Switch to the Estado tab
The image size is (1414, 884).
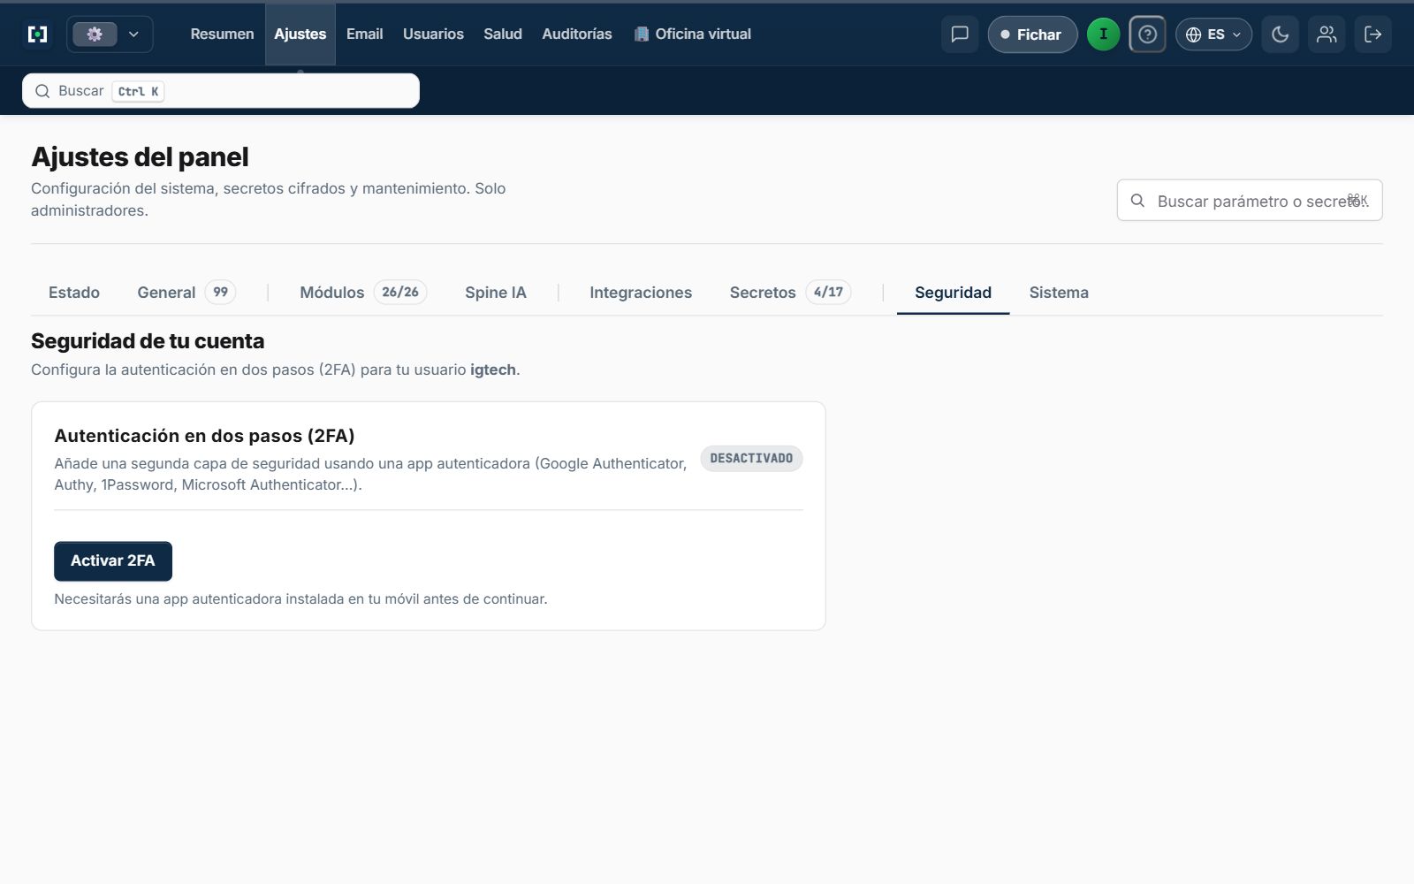74,293
